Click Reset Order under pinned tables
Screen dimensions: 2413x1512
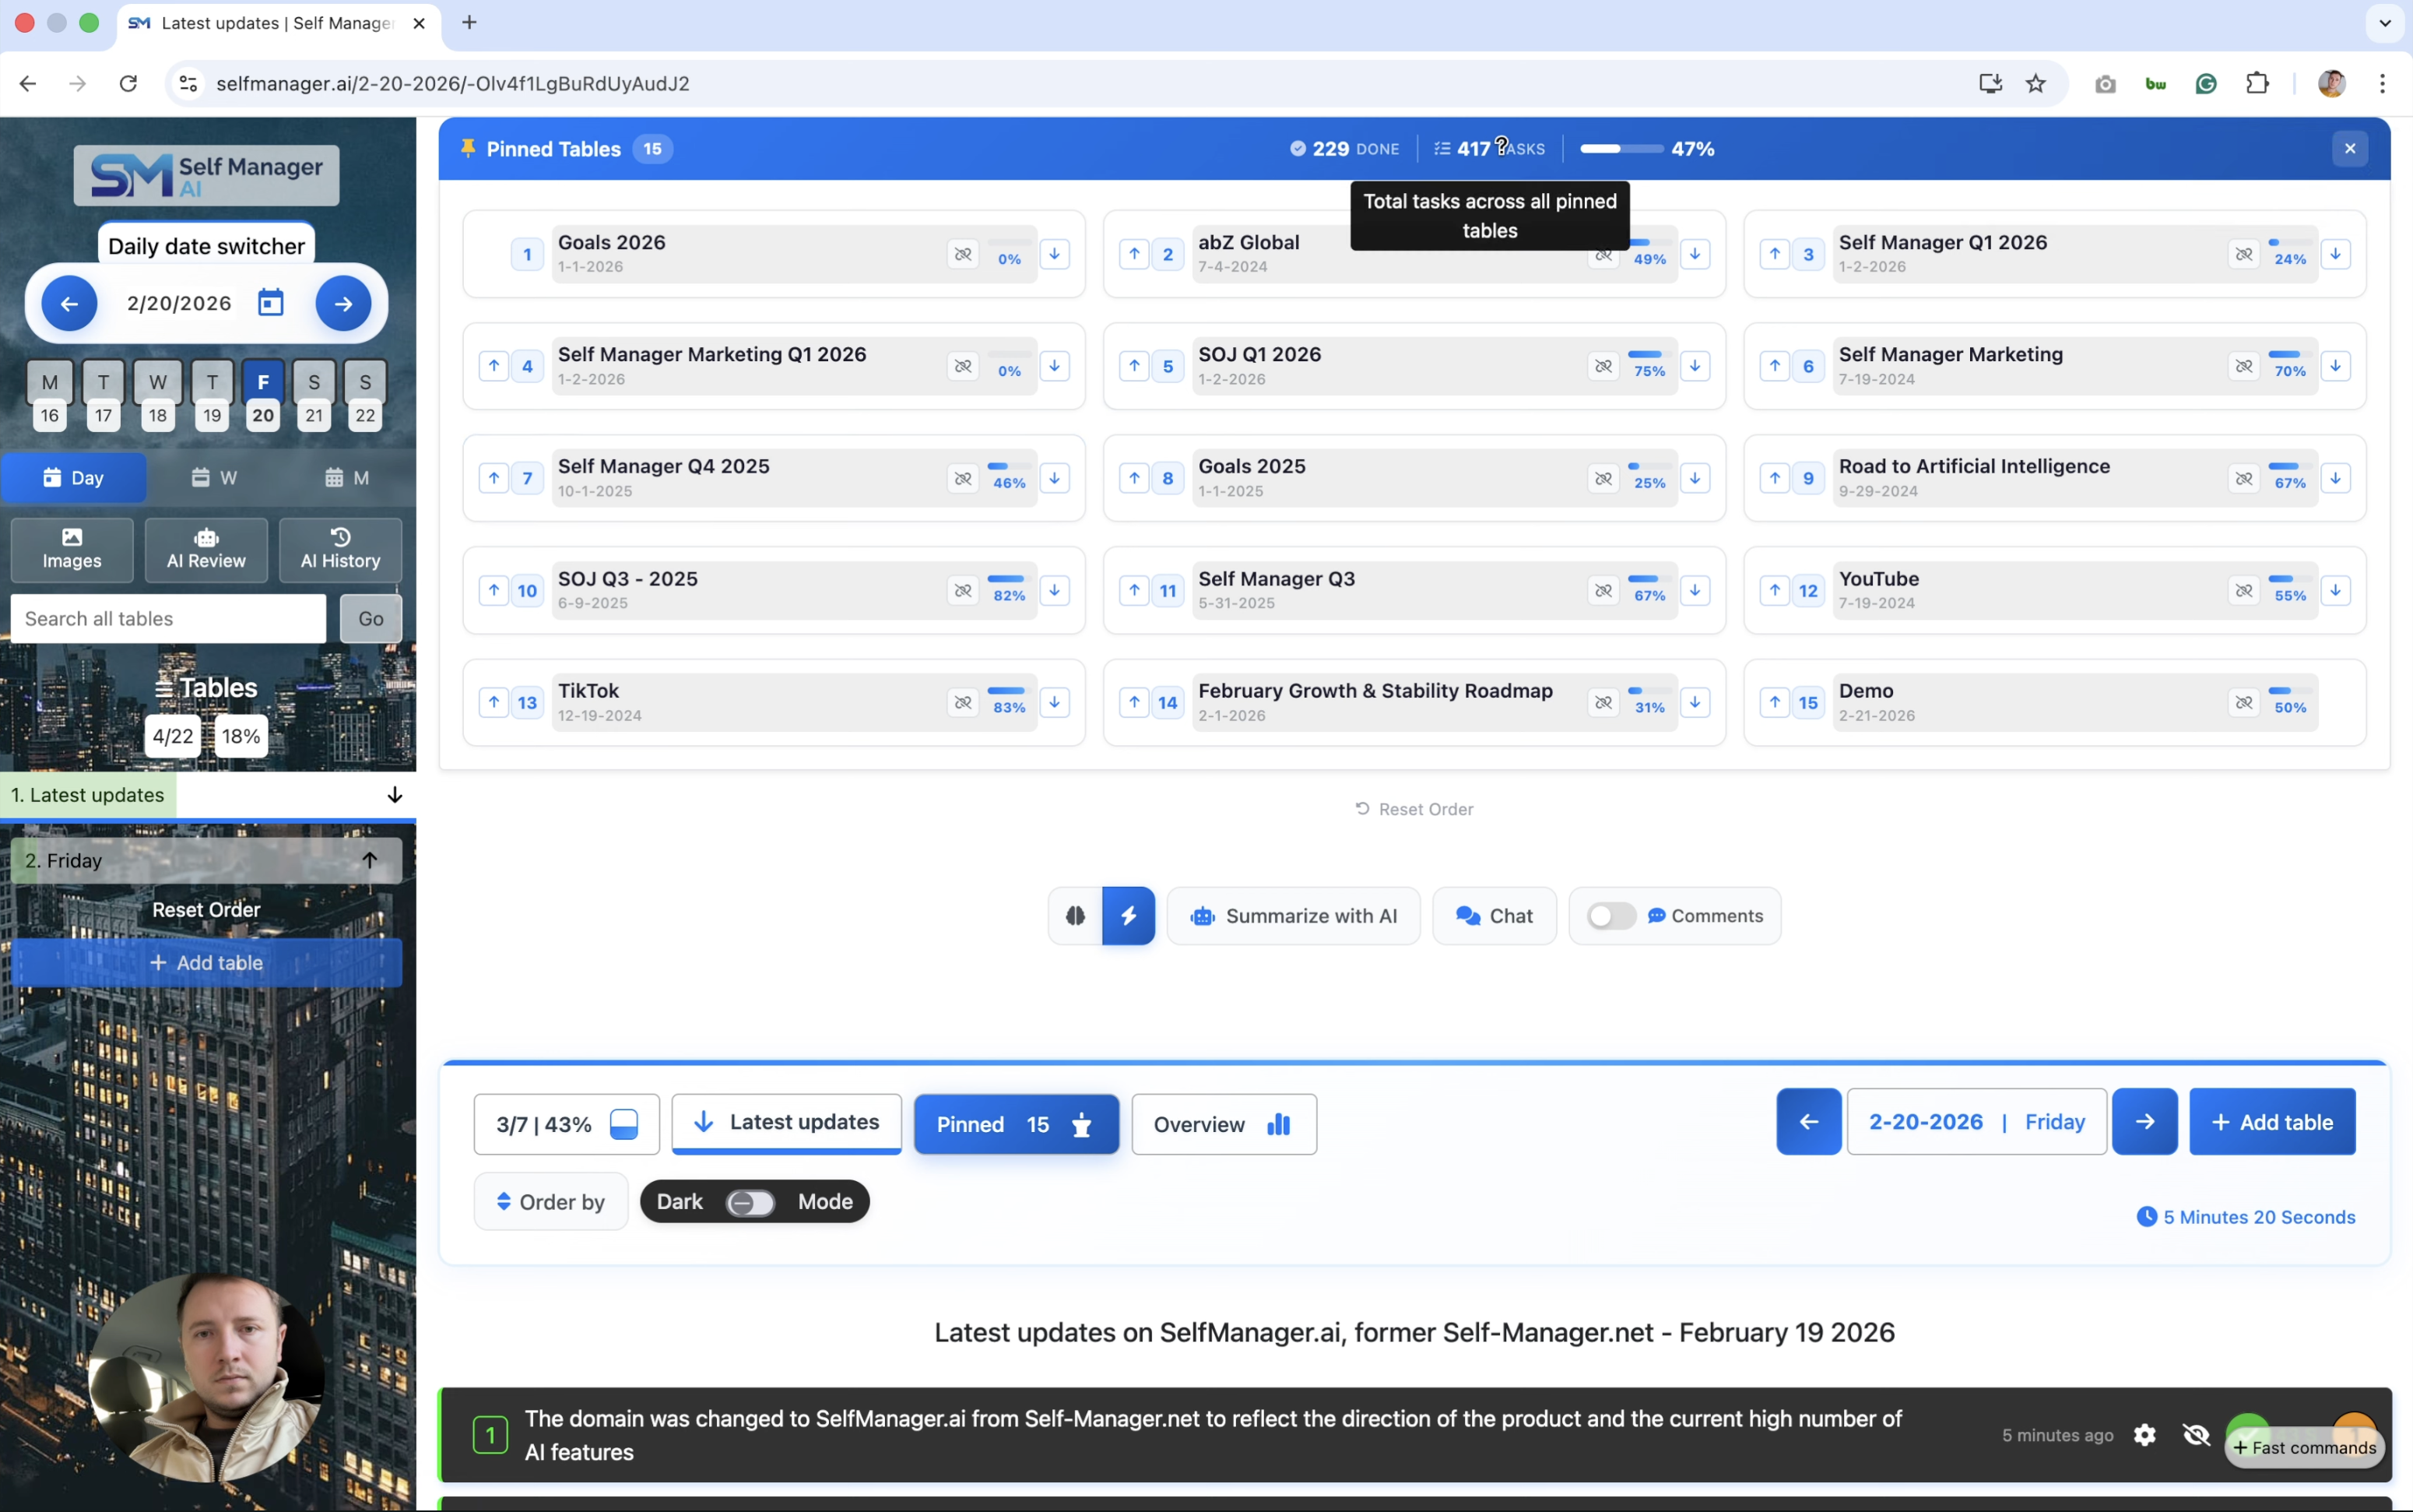pyautogui.click(x=1414, y=809)
